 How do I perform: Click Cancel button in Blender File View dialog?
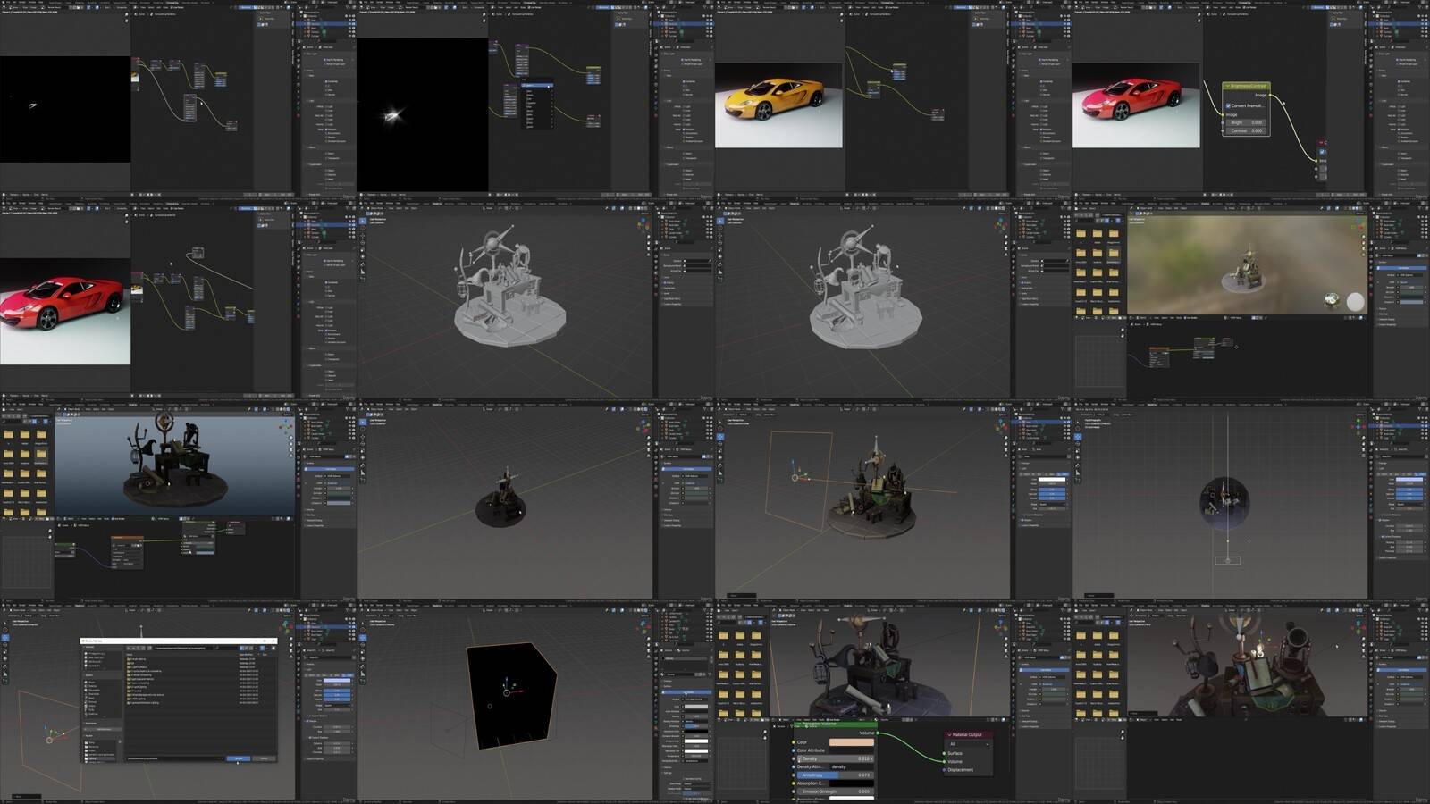(x=264, y=758)
